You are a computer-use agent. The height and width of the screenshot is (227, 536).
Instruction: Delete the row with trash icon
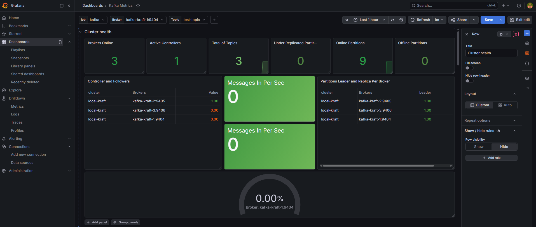point(516,34)
